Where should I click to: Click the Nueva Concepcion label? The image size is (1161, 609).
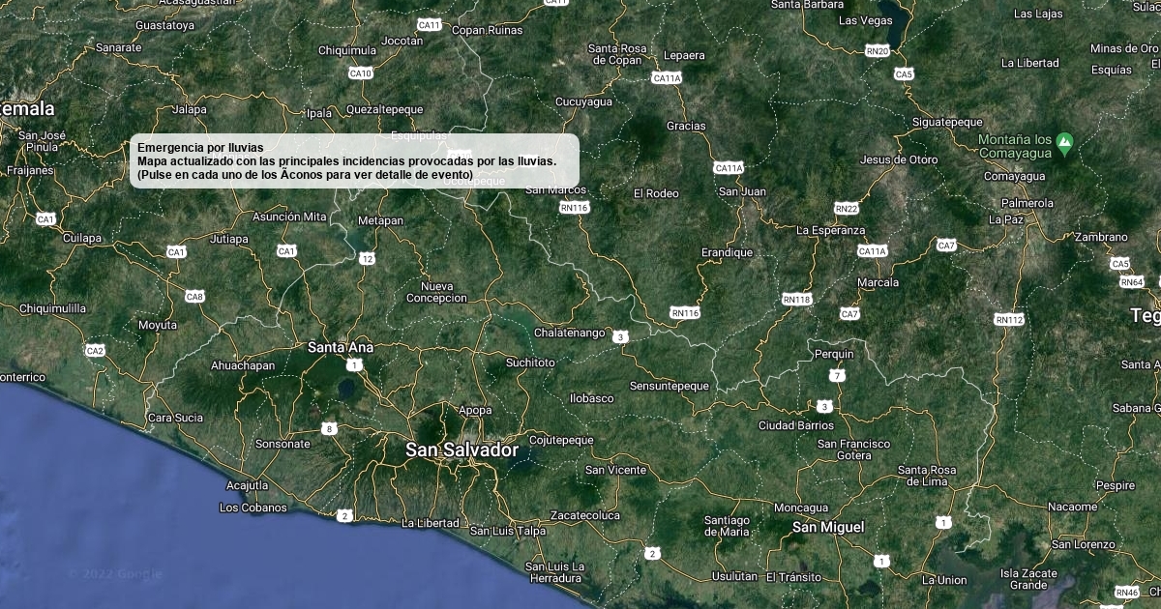pos(437,292)
